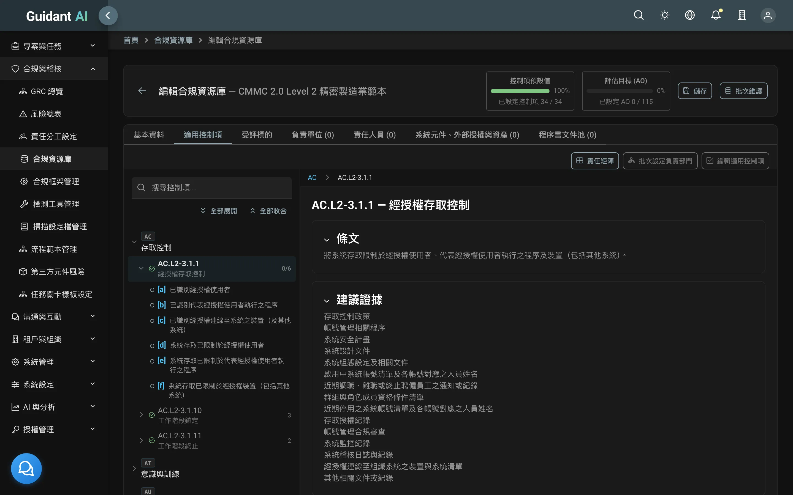Open the chat support bubble button
793x495 pixels.
pyautogui.click(x=26, y=469)
